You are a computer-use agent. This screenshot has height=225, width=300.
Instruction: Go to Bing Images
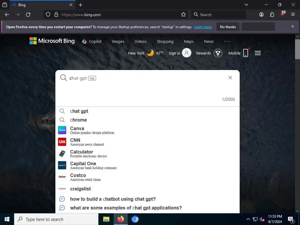pos(118,42)
